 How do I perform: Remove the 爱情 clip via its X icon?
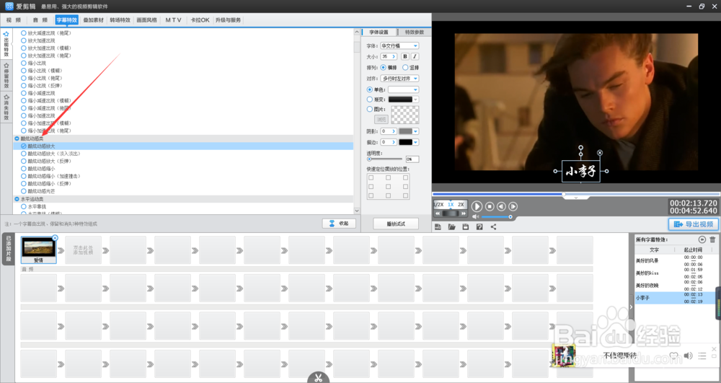(55, 238)
